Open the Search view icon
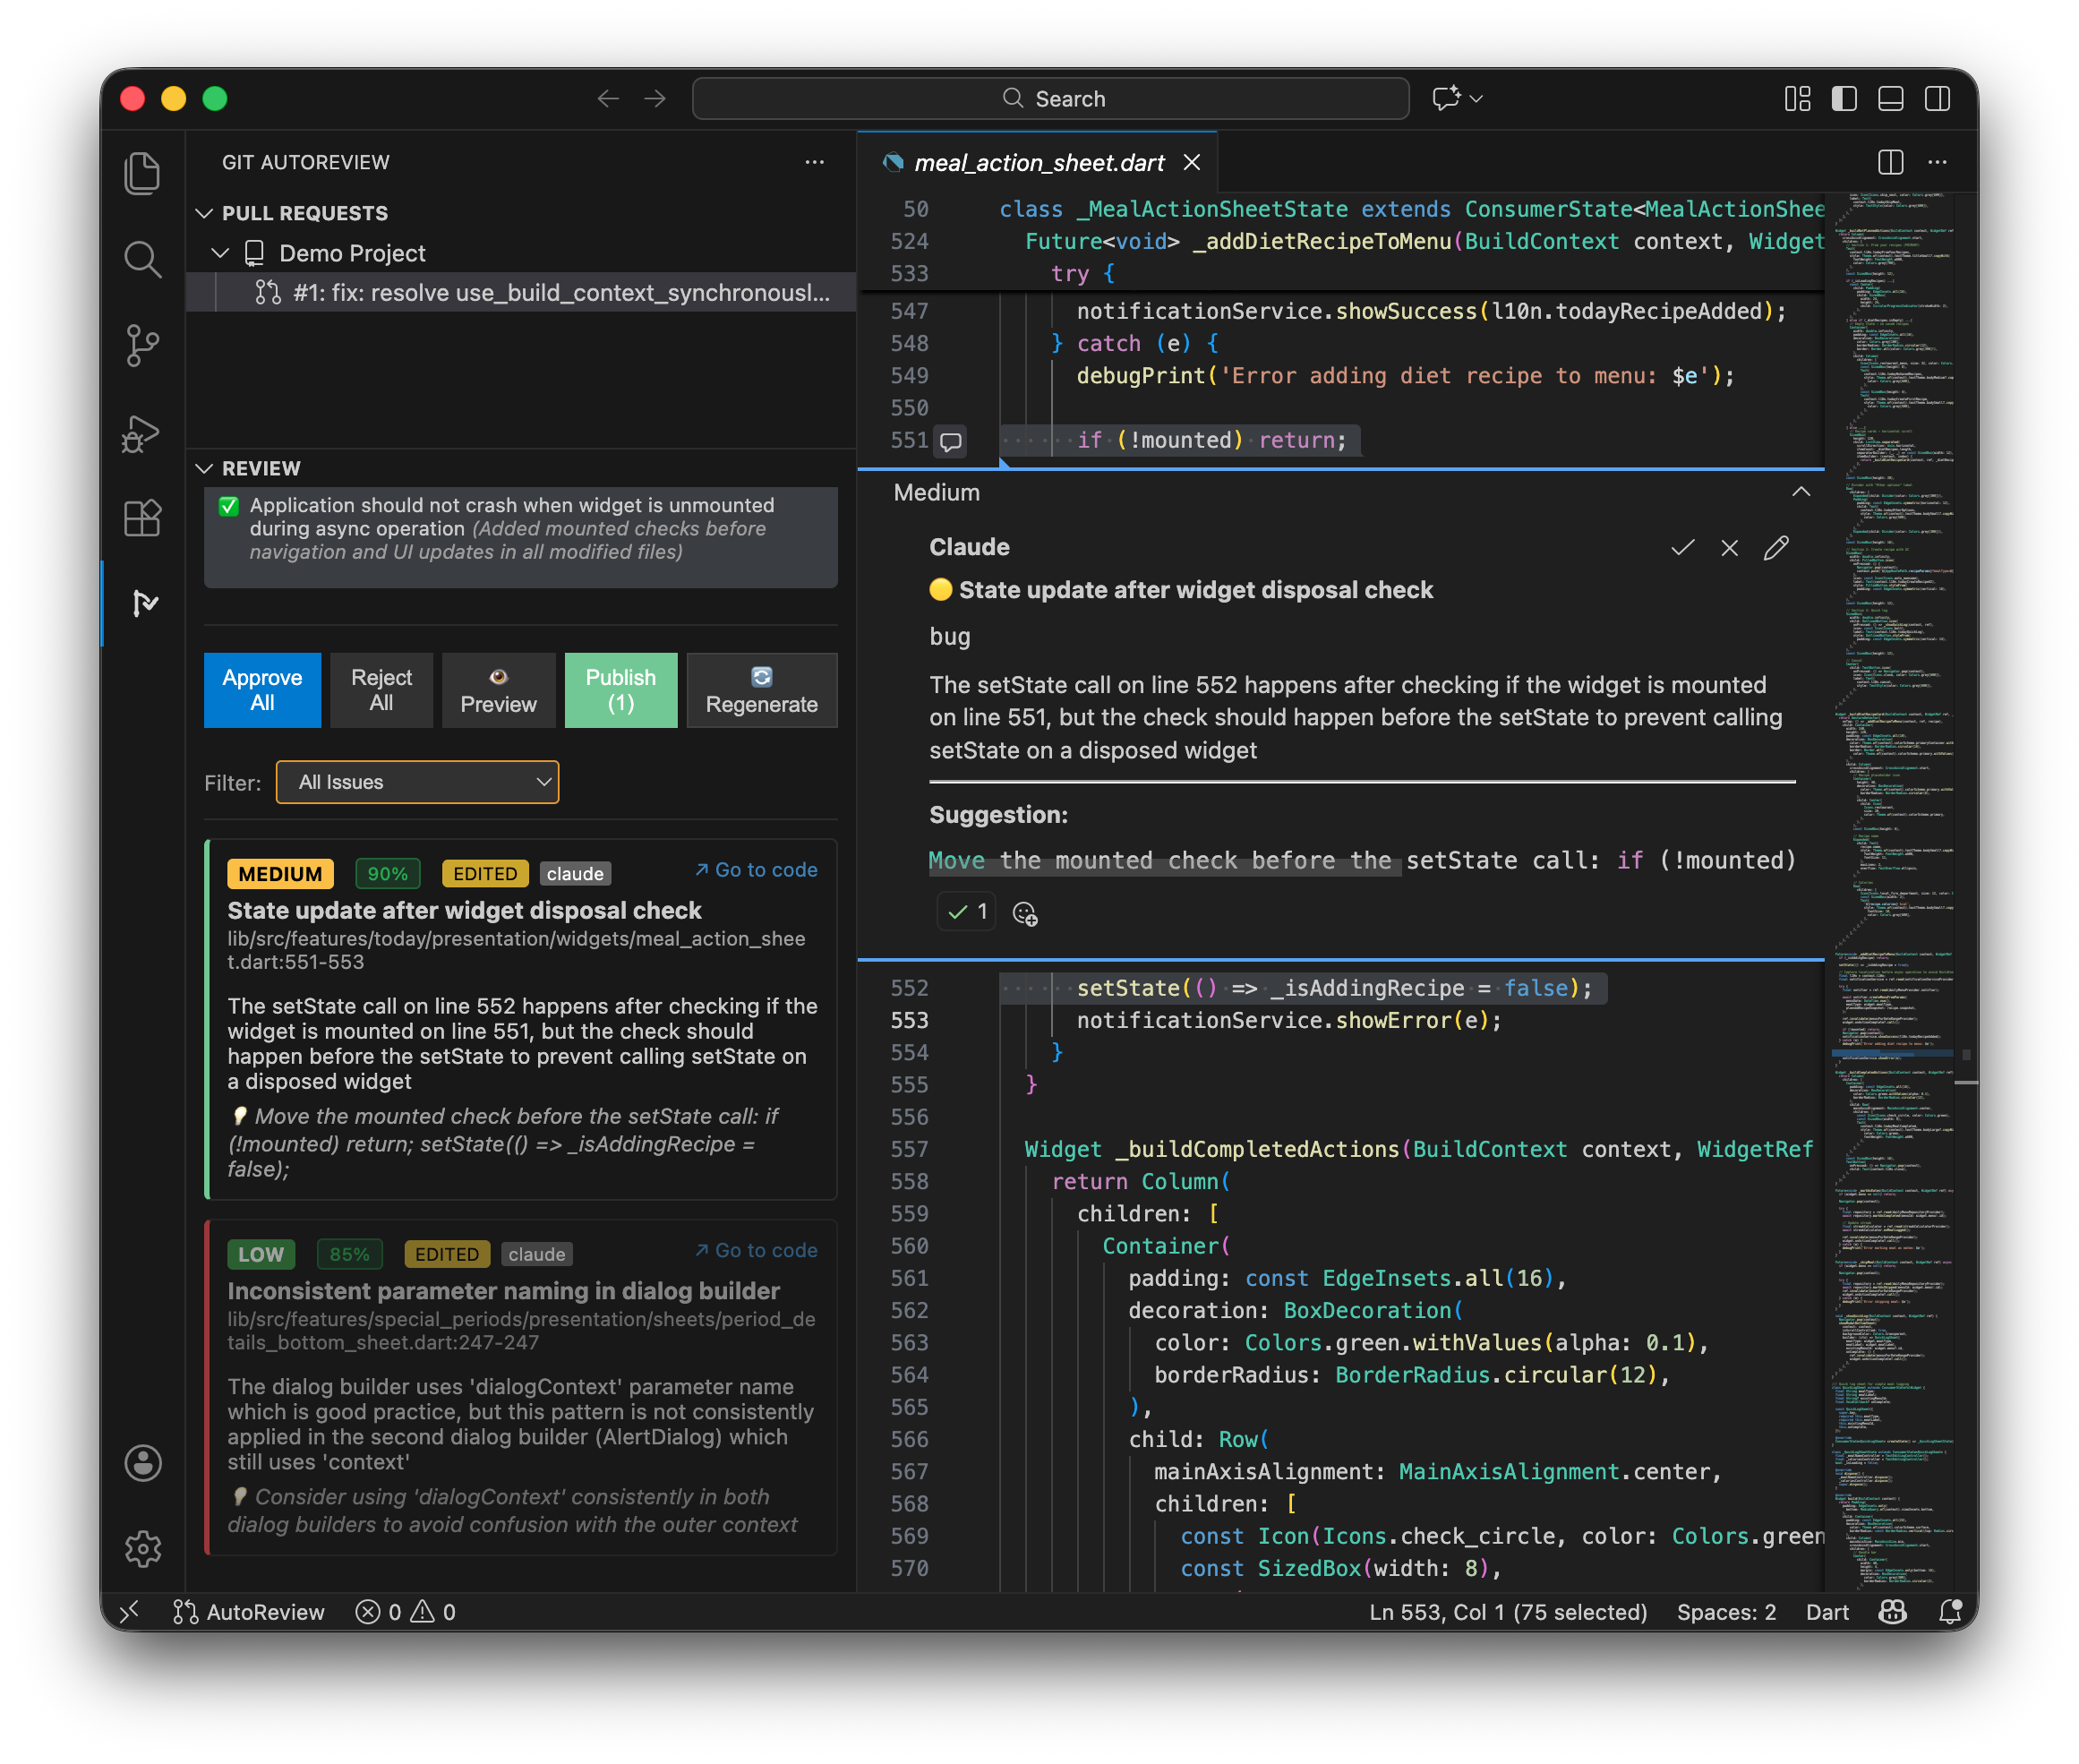The image size is (2079, 1764). click(x=143, y=259)
